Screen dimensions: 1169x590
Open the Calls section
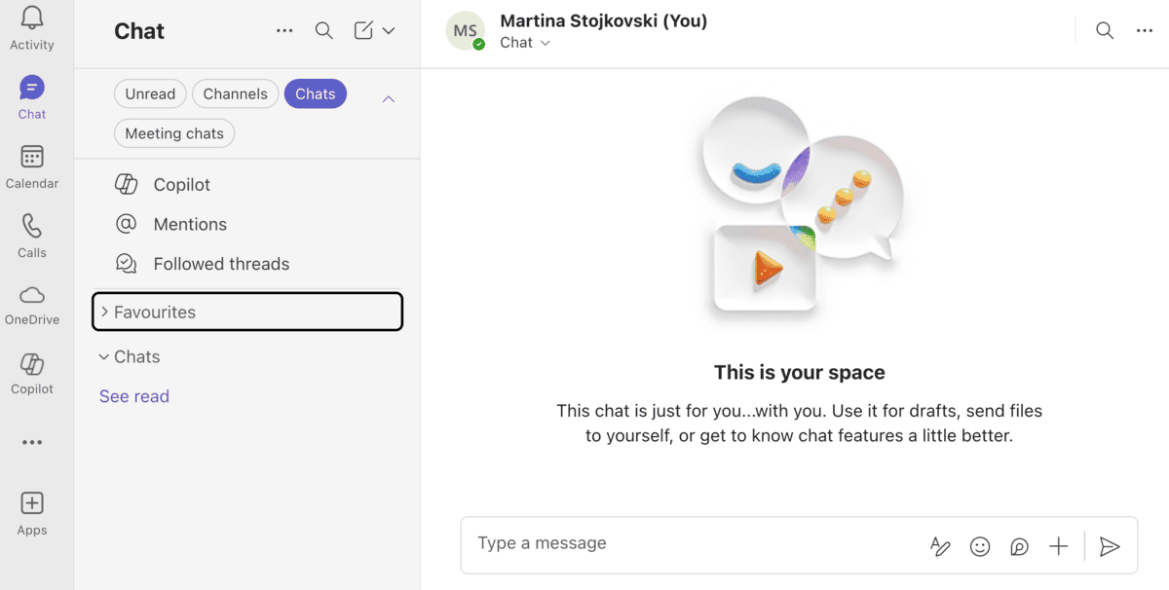pyautogui.click(x=32, y=234)
